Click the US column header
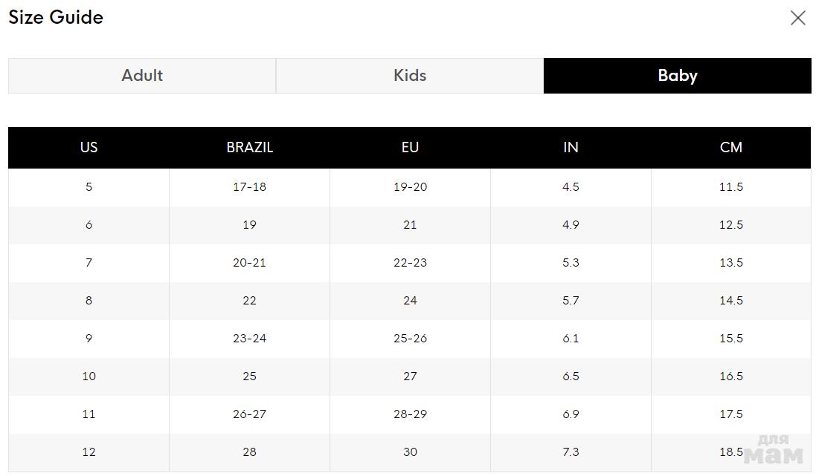Screen dimensions: 816x476 tap(89, 147)
